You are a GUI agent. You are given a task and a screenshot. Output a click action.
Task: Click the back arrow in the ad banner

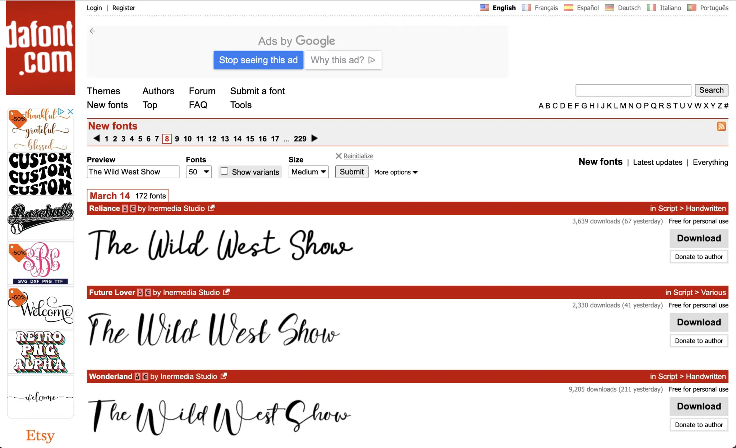pyautogui.click(x=92, y=31)
